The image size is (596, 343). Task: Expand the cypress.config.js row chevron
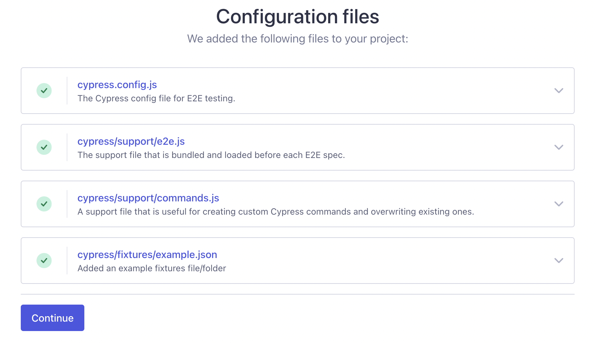pyautogui.click(x=559, y=91)
